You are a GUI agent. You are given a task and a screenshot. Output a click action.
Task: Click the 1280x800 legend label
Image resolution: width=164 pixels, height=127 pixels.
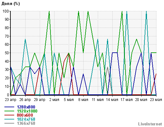click(x=26, y=107)
